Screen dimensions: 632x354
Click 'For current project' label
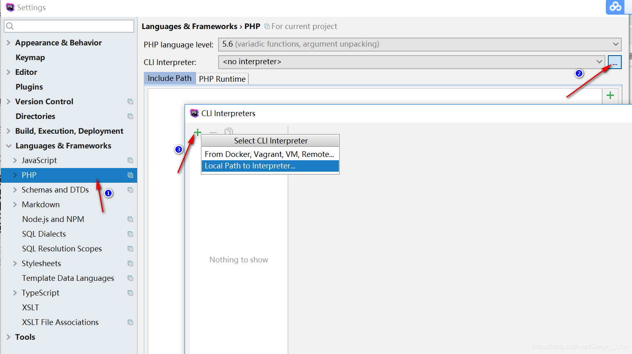click(304, 26)
